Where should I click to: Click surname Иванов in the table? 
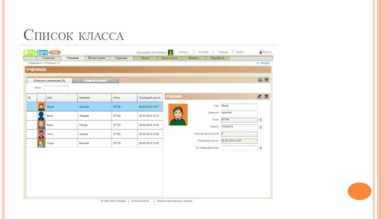click(x=83, y=134)
